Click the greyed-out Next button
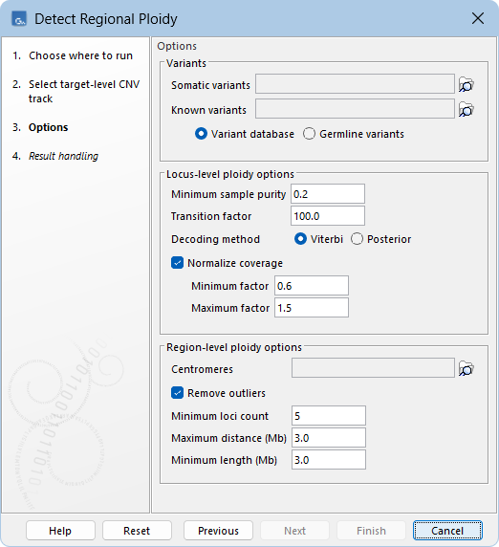 click(294, 531)
